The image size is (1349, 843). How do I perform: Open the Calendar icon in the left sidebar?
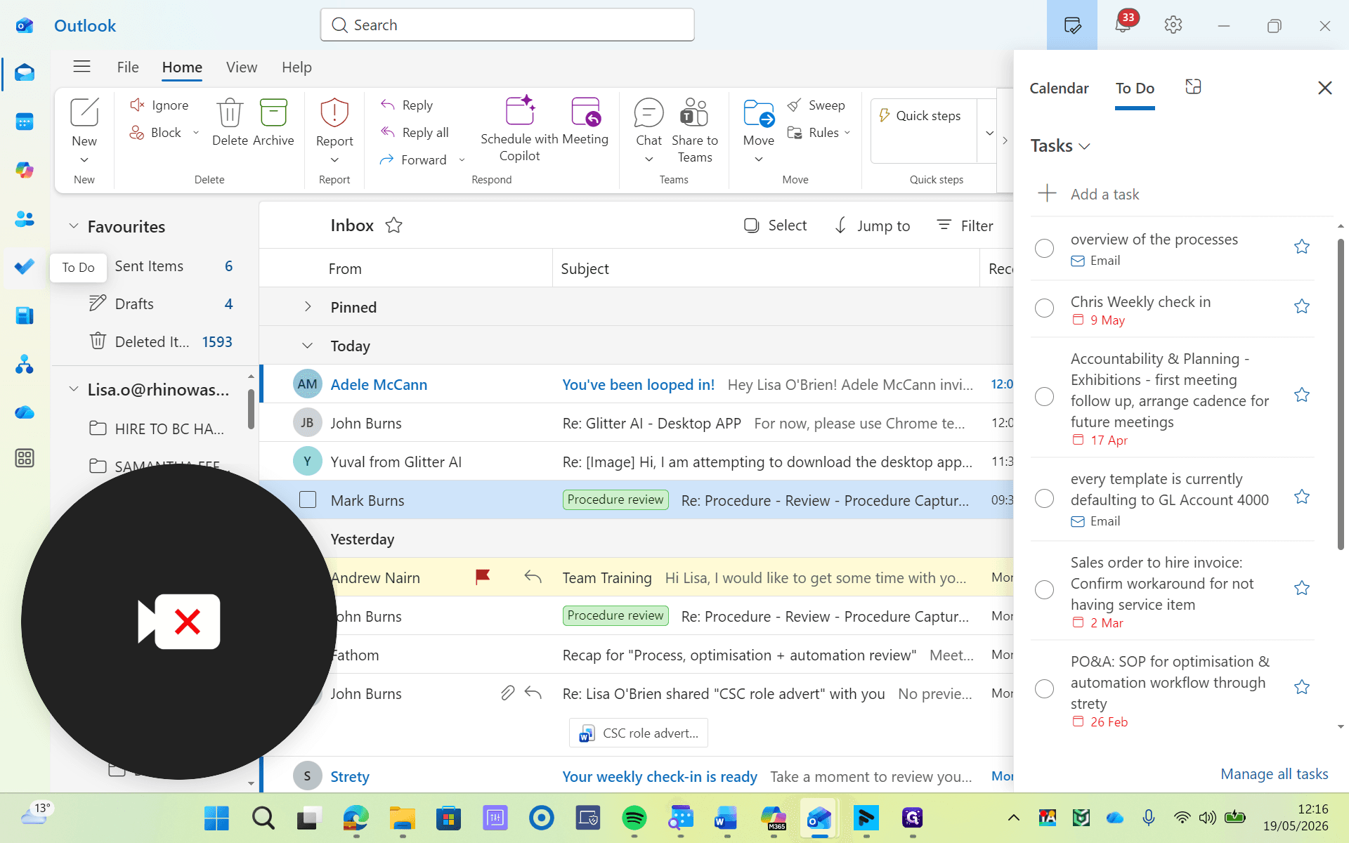pos(25,122)
